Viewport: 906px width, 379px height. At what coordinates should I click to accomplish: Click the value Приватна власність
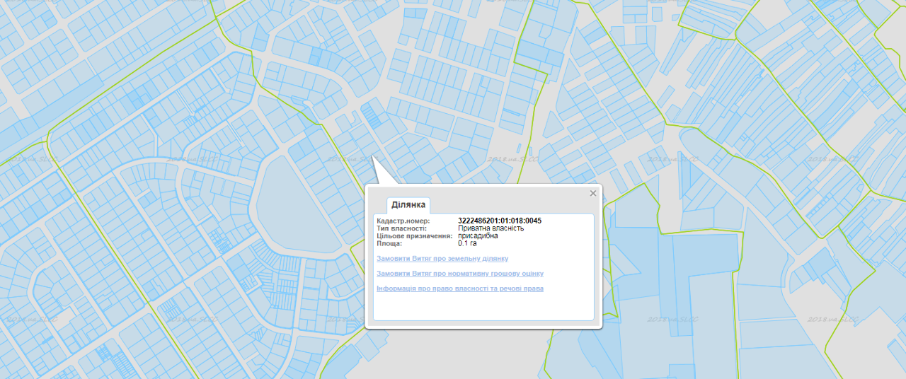coord(491,228)
